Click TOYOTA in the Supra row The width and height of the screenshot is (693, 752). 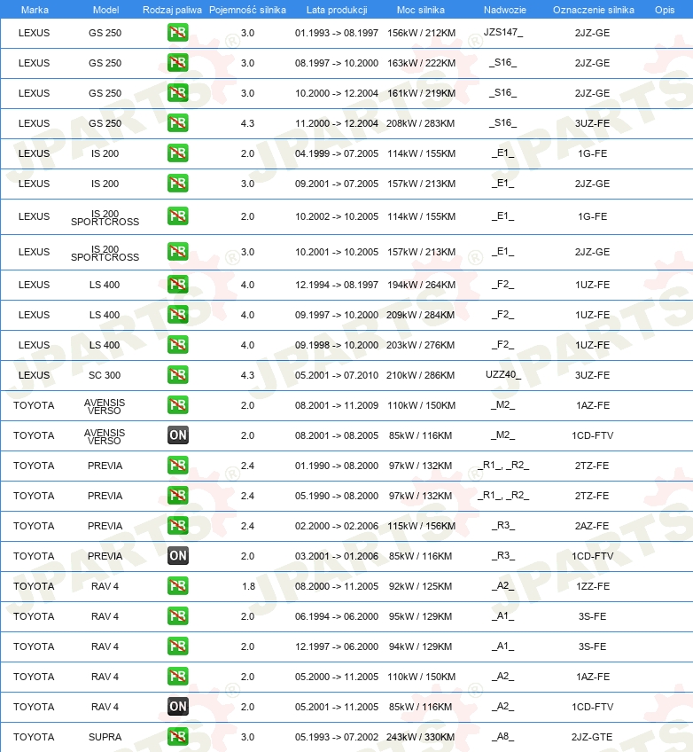[34, 737]
